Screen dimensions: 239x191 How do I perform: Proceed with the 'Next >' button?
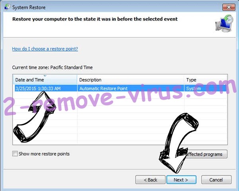(181, 180)
